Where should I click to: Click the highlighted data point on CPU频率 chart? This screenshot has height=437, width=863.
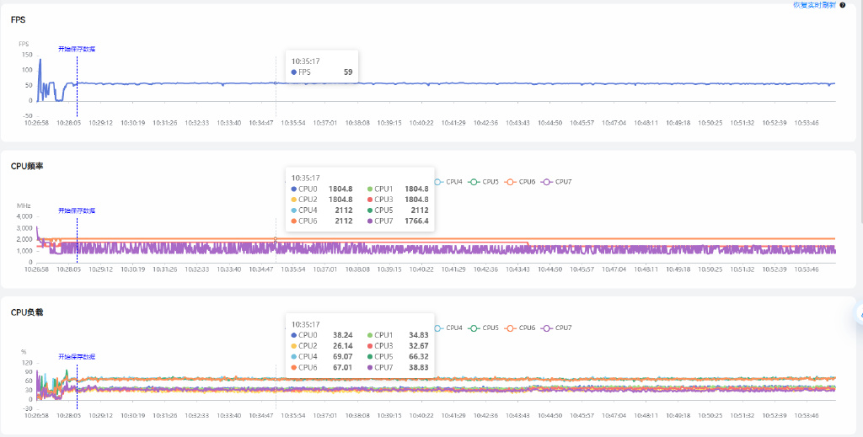[276, 239]
